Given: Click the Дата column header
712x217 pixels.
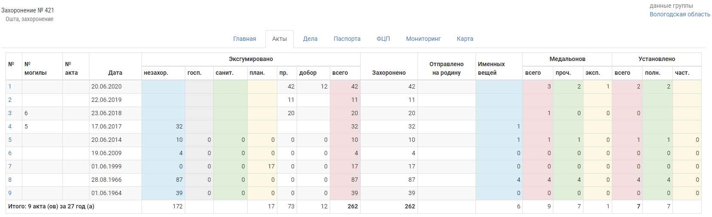Looking at the screenshot, I should point(115,73).
